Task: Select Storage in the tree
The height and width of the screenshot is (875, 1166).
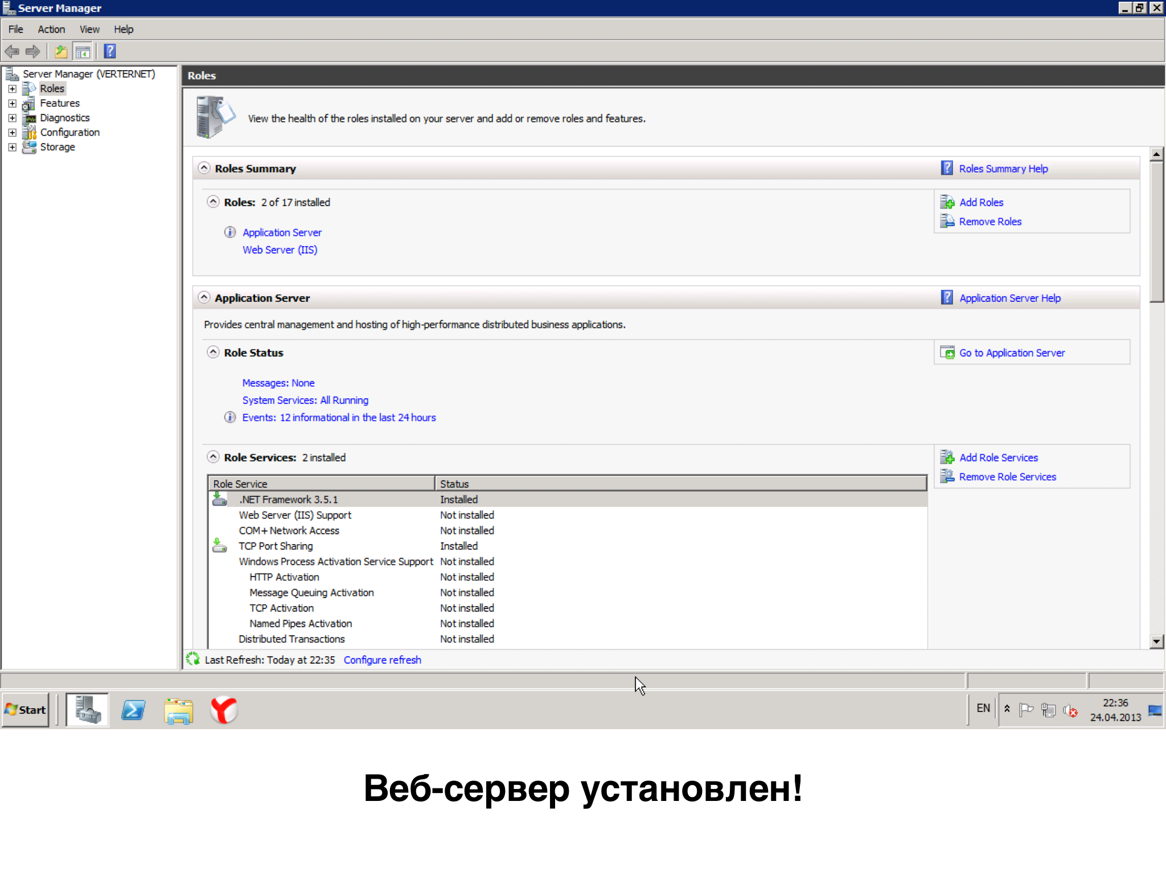Action: point(58,147)
